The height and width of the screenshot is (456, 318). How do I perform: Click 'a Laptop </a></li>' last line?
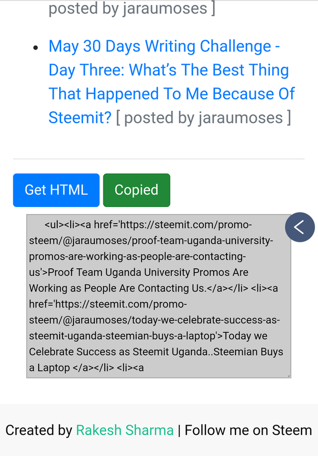coord(86,368)
